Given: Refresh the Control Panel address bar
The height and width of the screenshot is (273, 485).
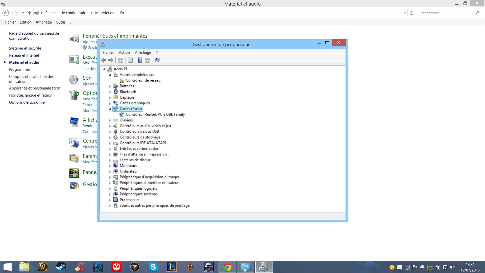Looking at the screenshot, I should pyautogui.click(x=411, y=13).
